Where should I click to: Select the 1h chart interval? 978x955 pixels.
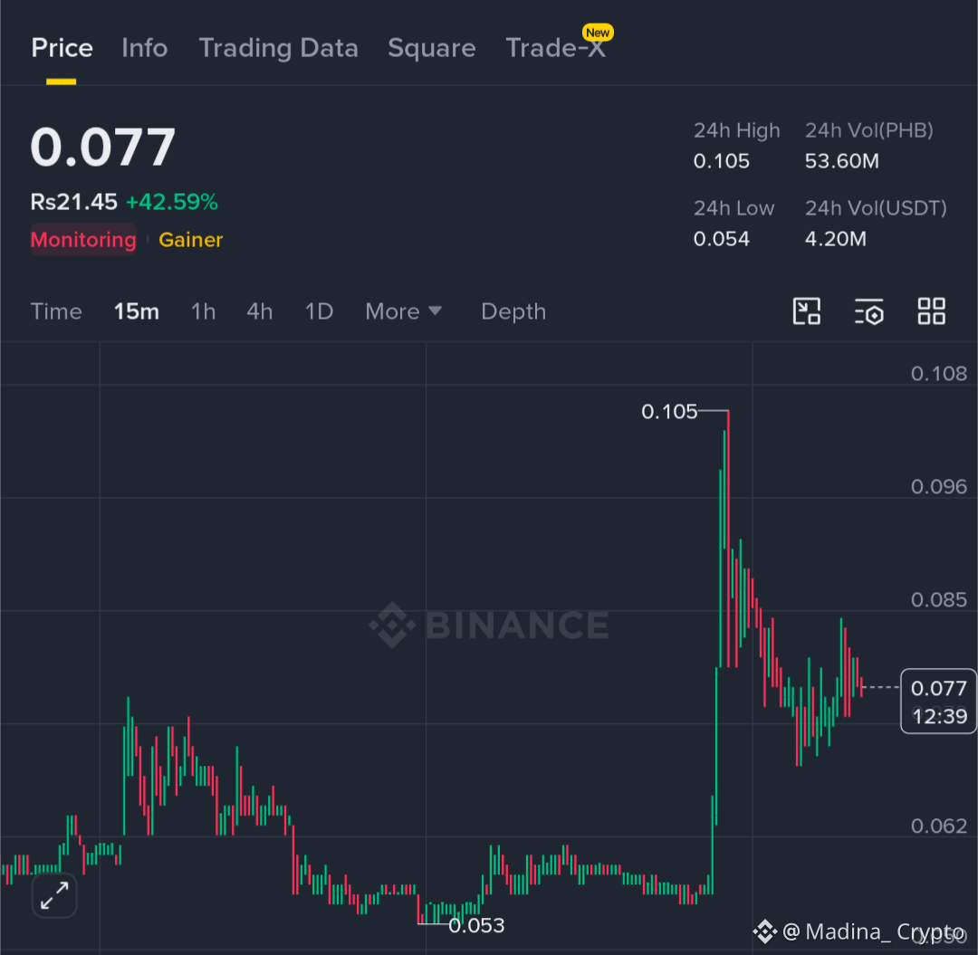click(x=204, y=311)
